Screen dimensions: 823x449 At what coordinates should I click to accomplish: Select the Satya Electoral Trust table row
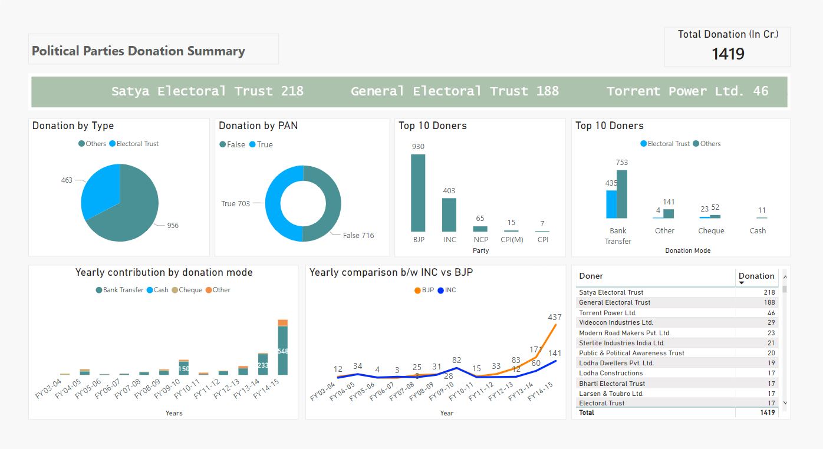[x=677, y=292]
